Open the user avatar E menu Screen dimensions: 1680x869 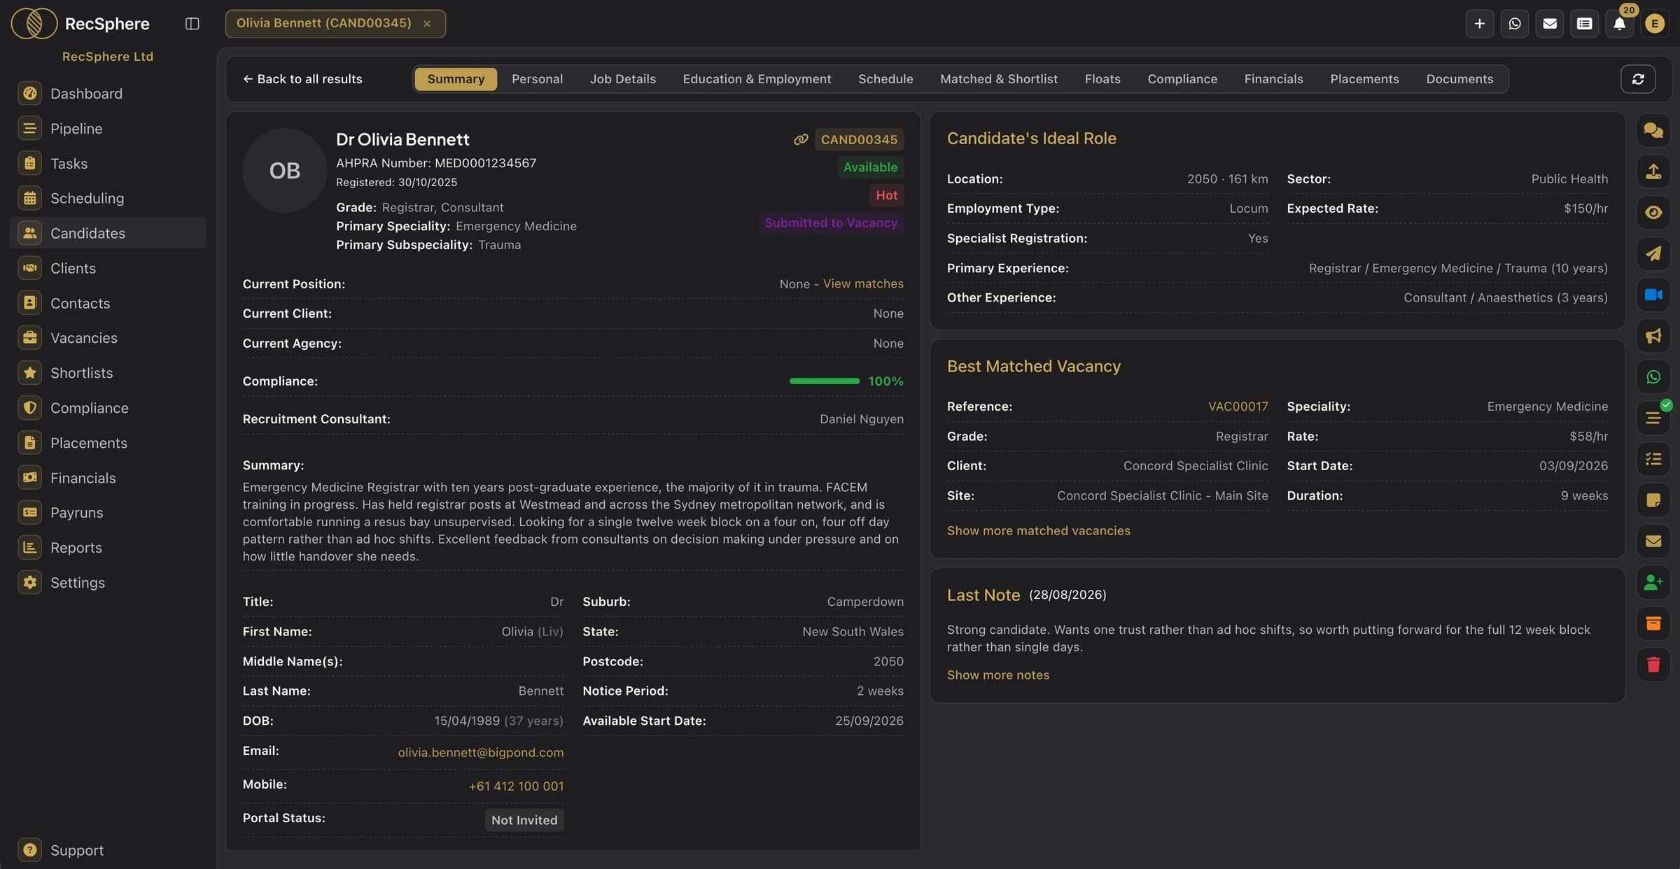1655,24
